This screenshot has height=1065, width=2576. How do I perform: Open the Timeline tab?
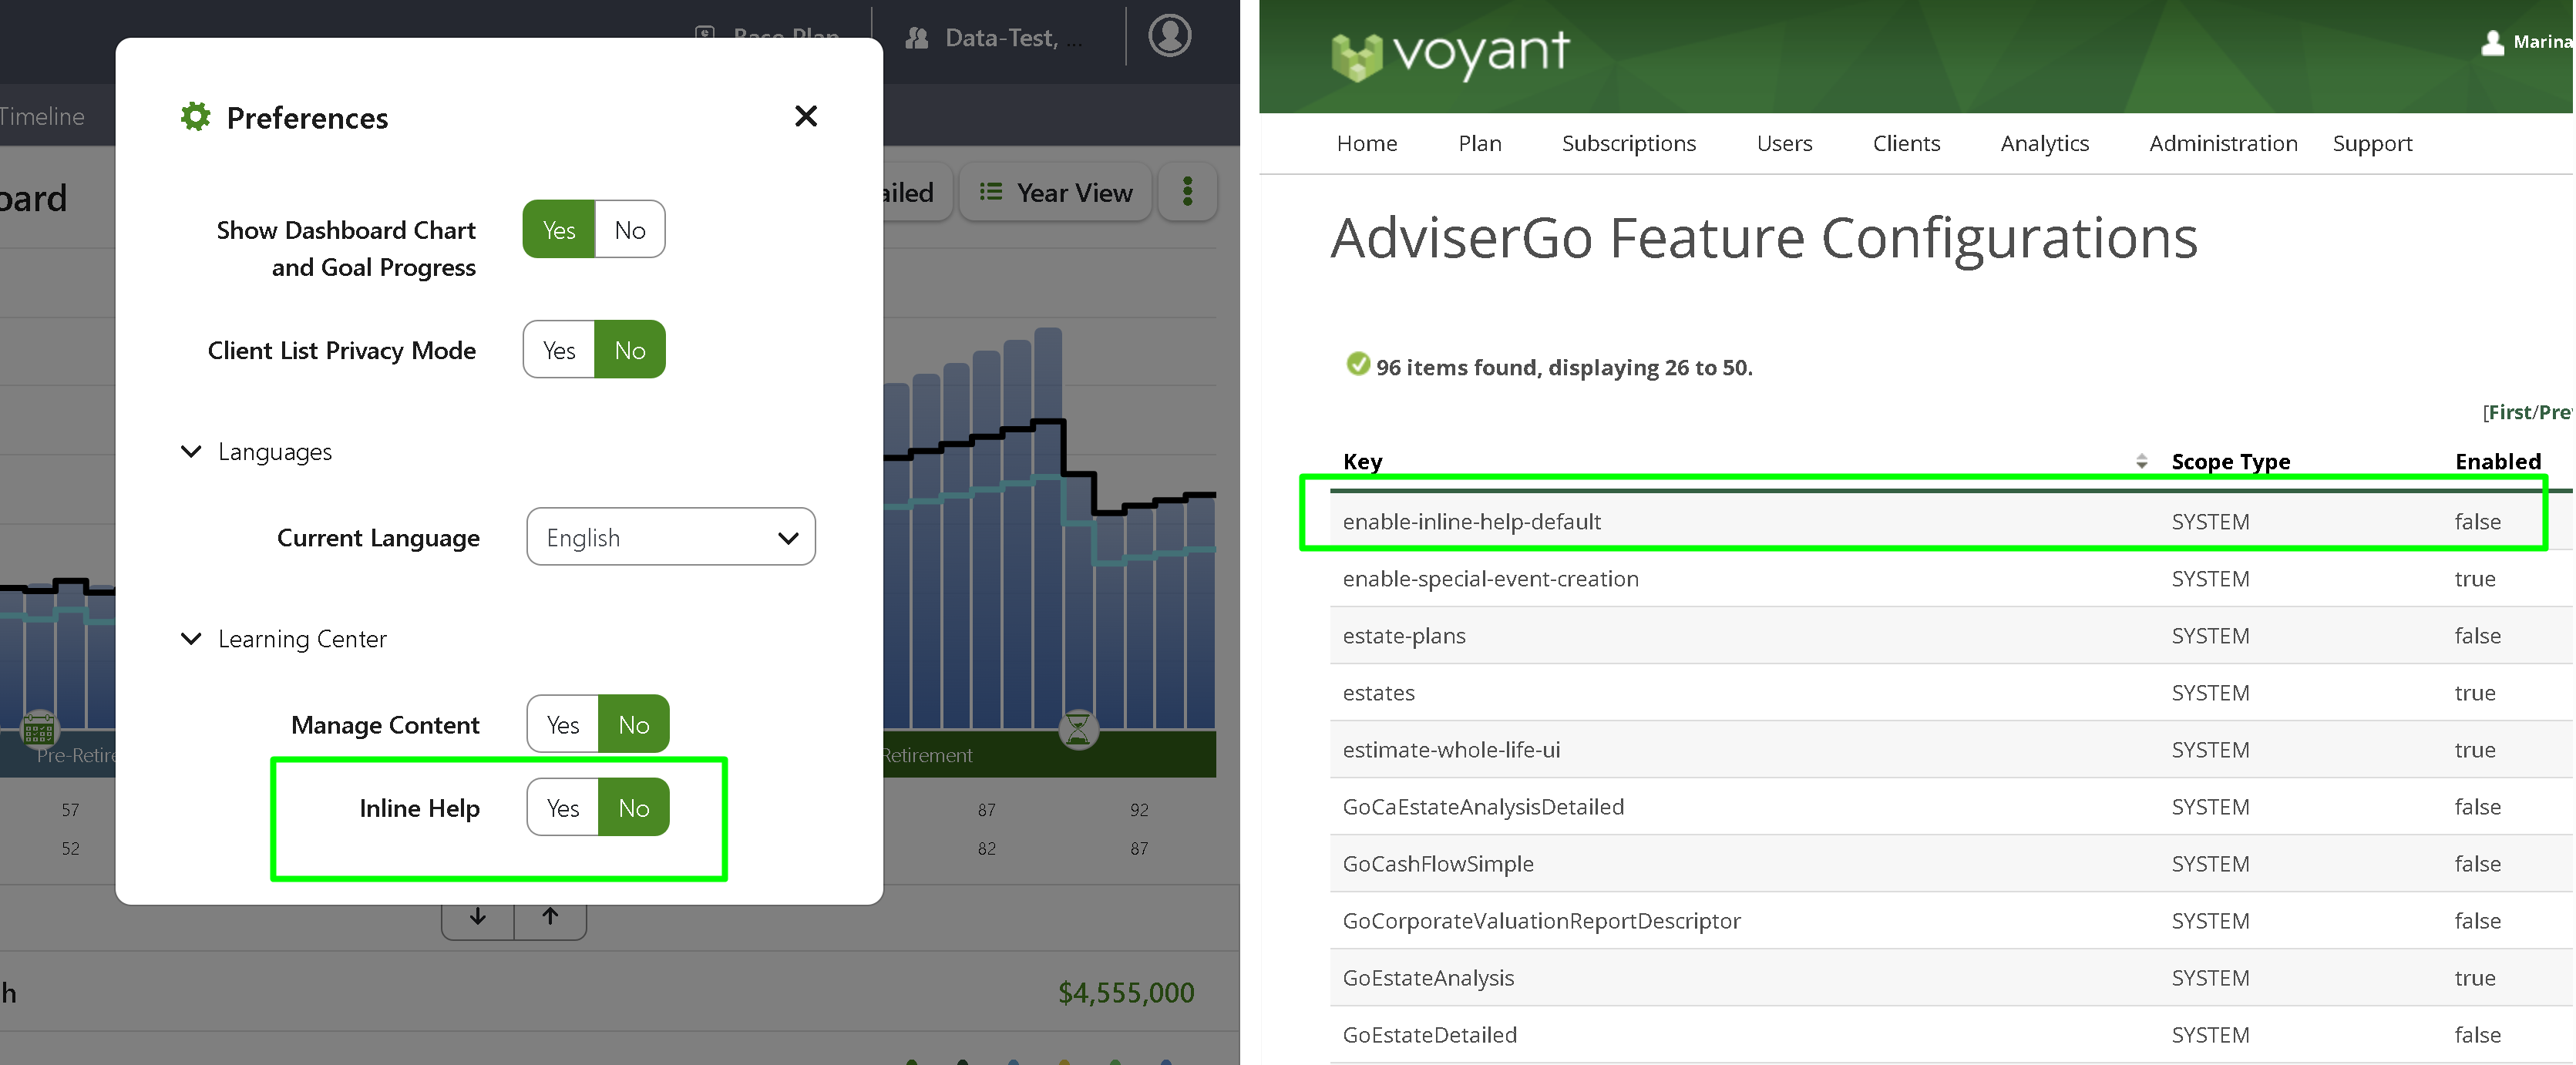[42, 116]
